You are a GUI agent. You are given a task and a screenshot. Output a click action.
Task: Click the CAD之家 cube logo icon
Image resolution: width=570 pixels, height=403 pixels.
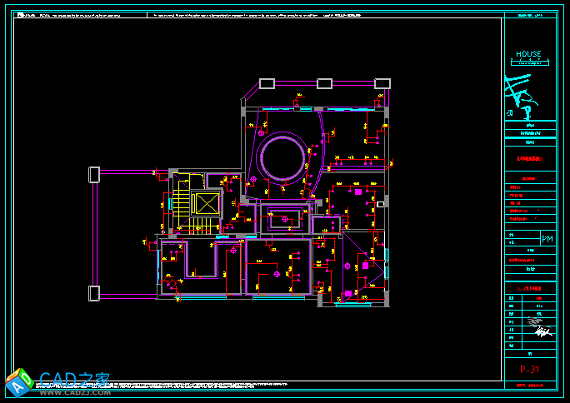[x=19, y=382]
